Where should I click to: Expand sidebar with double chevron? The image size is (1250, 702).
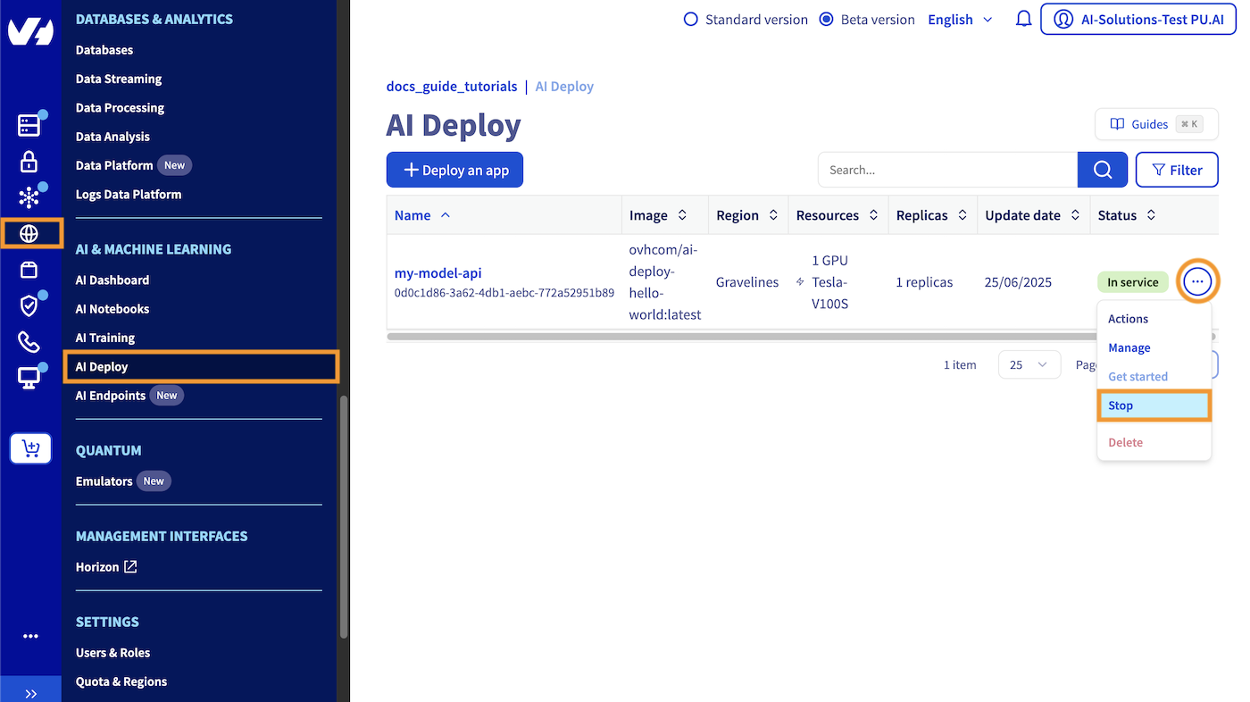[x=30, y=693]
